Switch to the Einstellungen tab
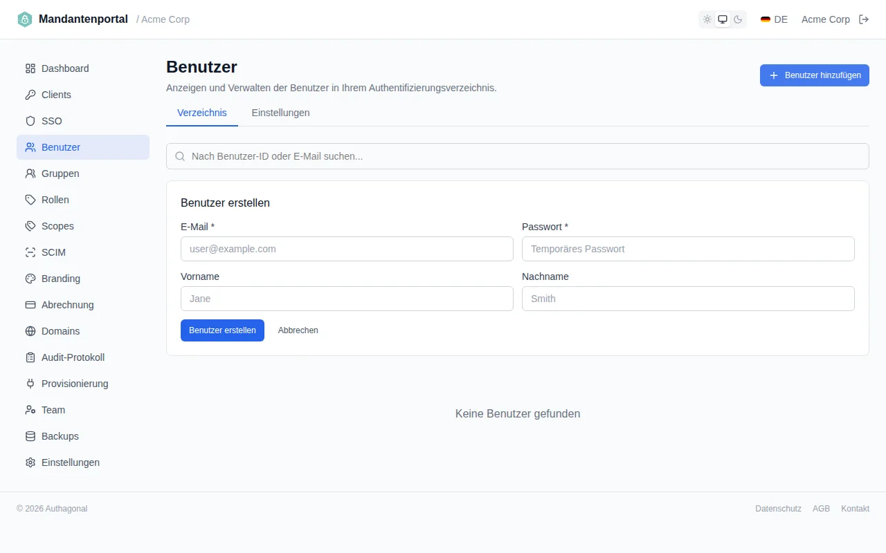 pyautogui.click(x=280, y=113)
